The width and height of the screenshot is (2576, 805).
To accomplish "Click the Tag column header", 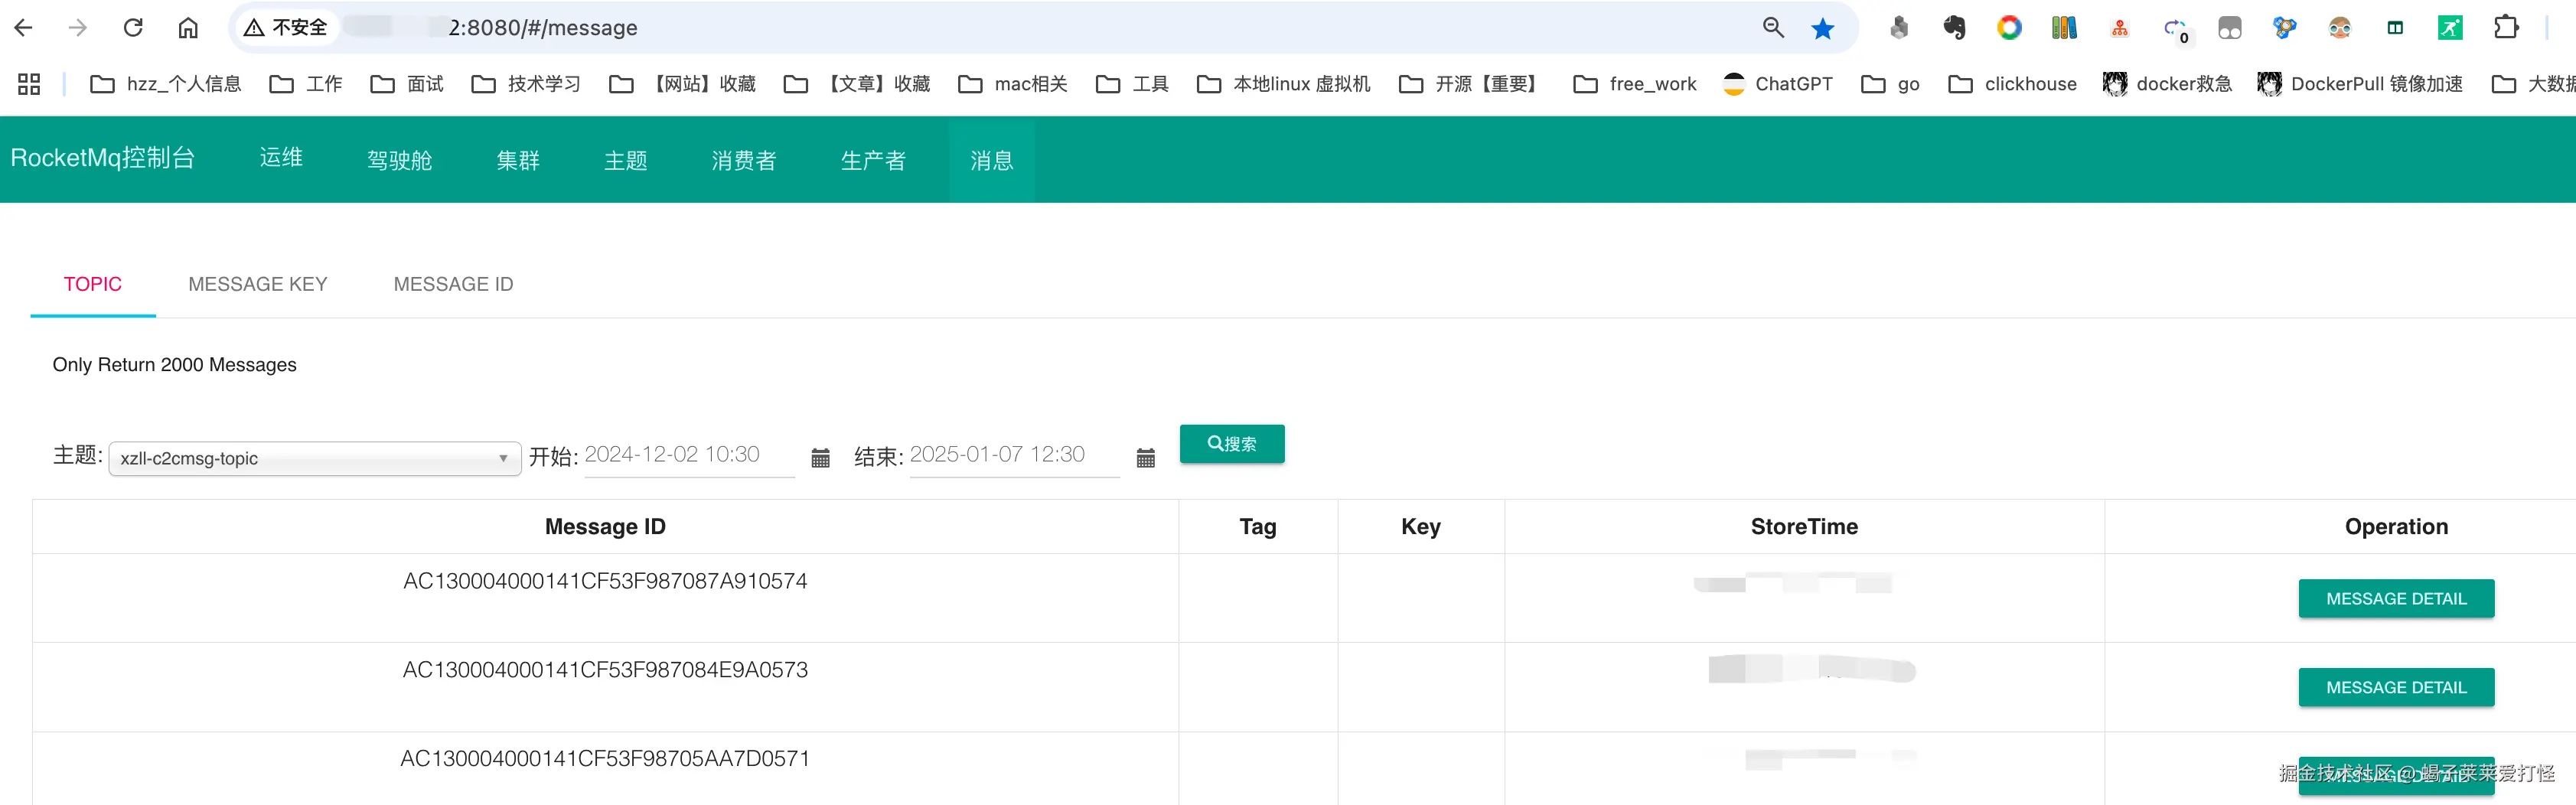I will click(x=1258, y=527).
